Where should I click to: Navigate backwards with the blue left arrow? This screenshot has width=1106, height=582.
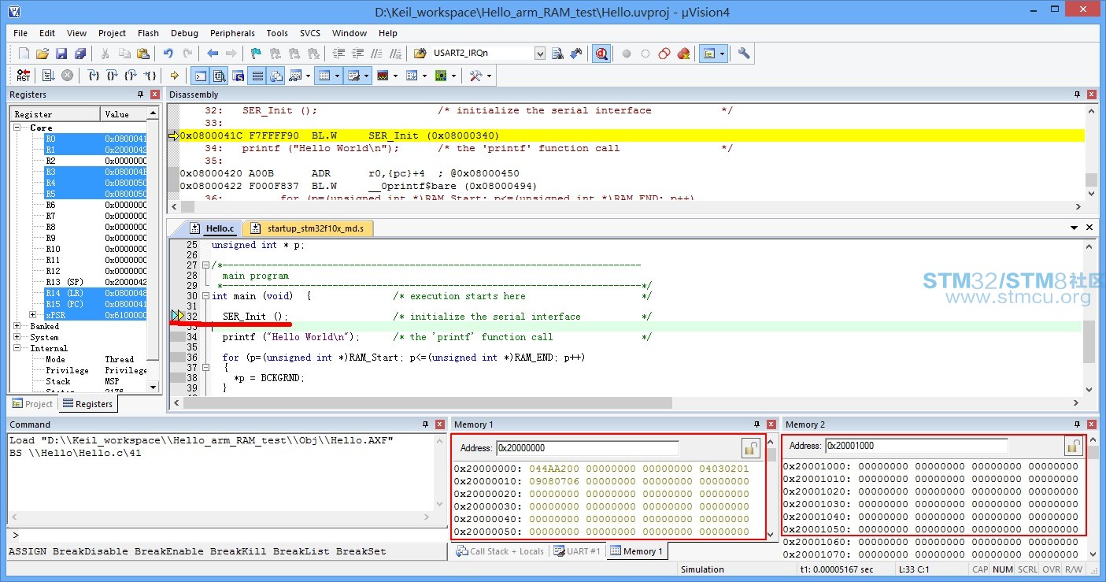click(x=213, y=54)
